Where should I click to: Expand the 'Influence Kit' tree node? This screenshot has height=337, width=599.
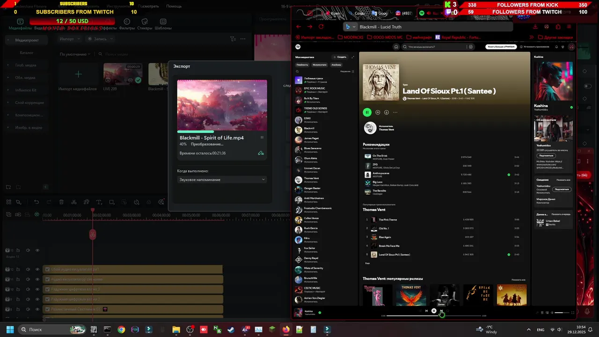click(x=7, y=90)
